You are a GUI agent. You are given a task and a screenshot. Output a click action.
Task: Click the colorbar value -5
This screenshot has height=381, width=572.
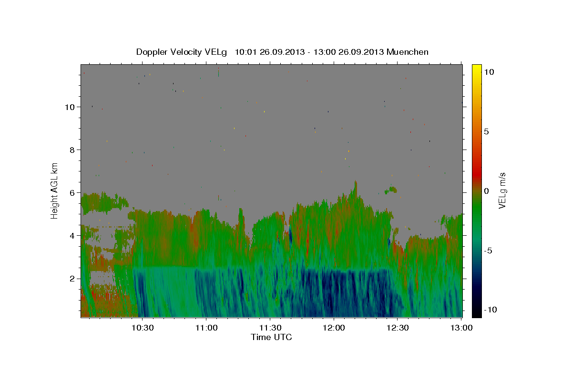click(488, 251)
